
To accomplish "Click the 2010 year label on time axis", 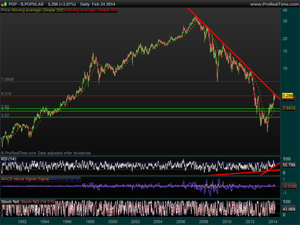I will coord(227,222).
